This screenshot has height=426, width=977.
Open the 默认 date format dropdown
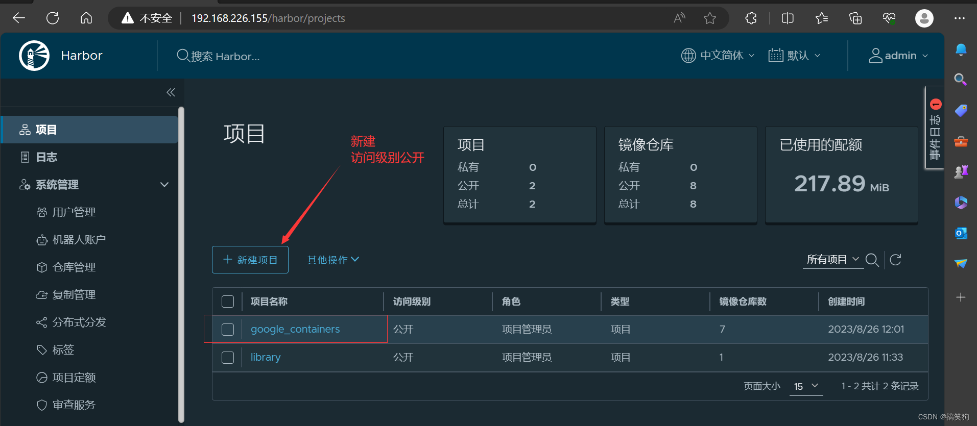click(x=795, y=55)
